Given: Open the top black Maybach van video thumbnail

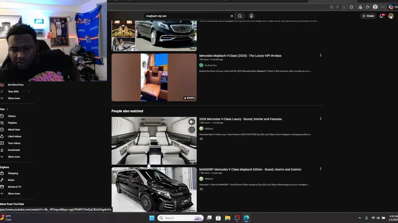Looking at the screenshot, I should pos(154,36).
